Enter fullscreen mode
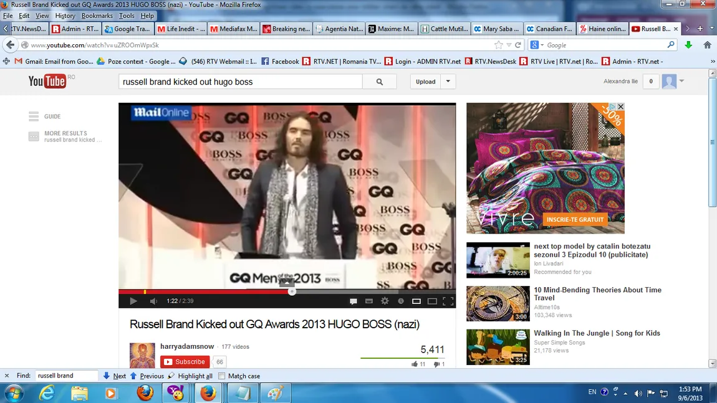The width and height of the screenshot is (717, 403). [448, 301]
